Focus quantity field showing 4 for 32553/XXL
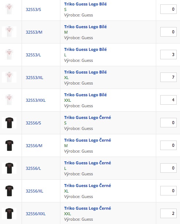 (x=168, y=100)
